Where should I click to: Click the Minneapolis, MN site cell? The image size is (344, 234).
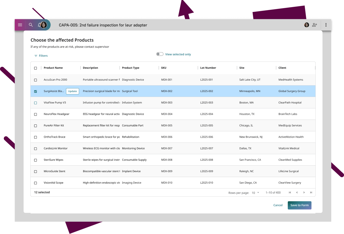coord(250,91)
